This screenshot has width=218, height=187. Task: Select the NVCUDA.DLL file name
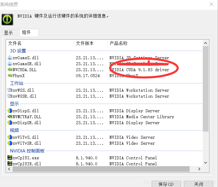pos(24,70)
